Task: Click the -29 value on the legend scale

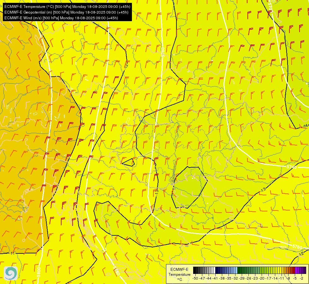Action: click(x=242, y=278)
